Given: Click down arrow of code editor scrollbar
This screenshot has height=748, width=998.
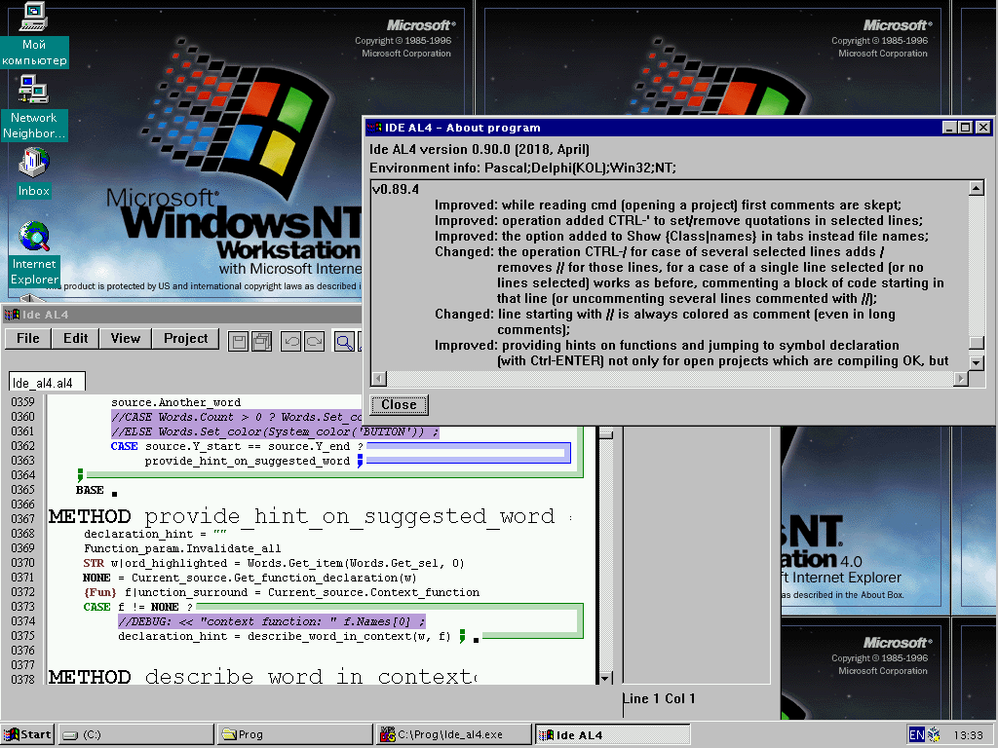Looking at the screenshot, I should (606, 678).
